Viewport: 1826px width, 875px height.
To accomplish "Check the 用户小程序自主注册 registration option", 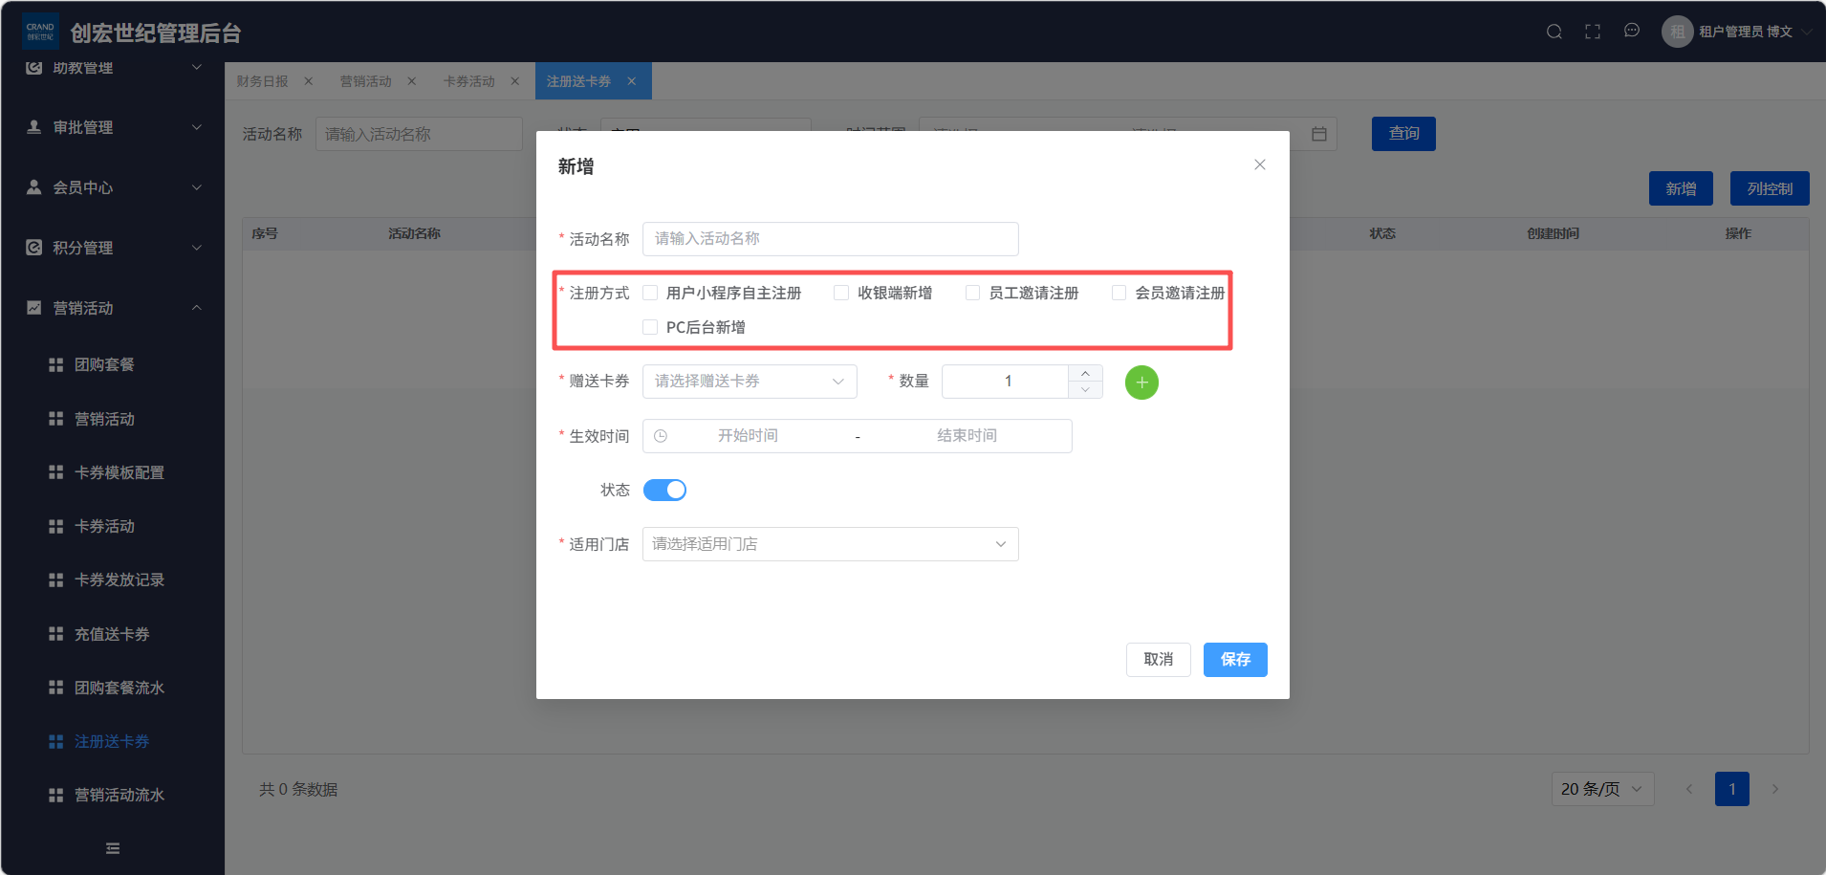I will coord(650,293).
